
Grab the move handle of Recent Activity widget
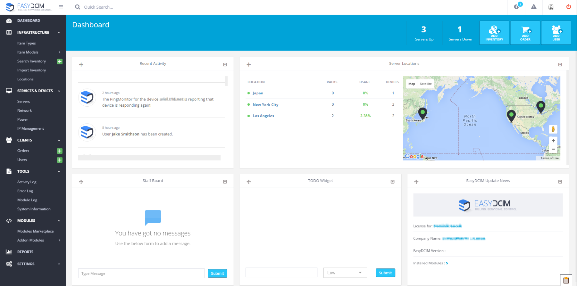[x=81, y=65]
